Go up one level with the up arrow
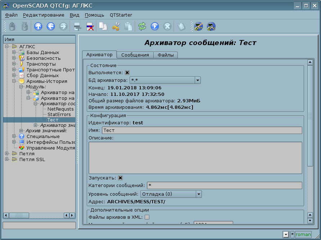The height and width of the screenshot is (240, 321). click(38, 26)
